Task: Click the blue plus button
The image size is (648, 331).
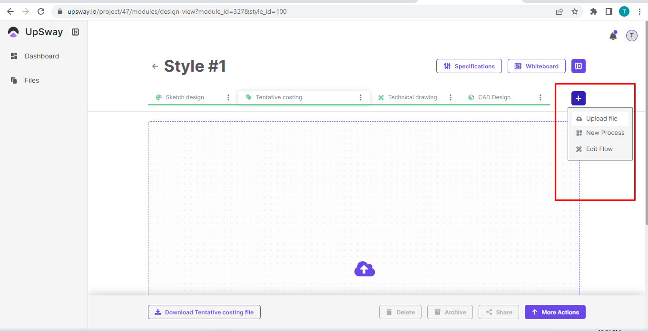Action: [578, 98]
